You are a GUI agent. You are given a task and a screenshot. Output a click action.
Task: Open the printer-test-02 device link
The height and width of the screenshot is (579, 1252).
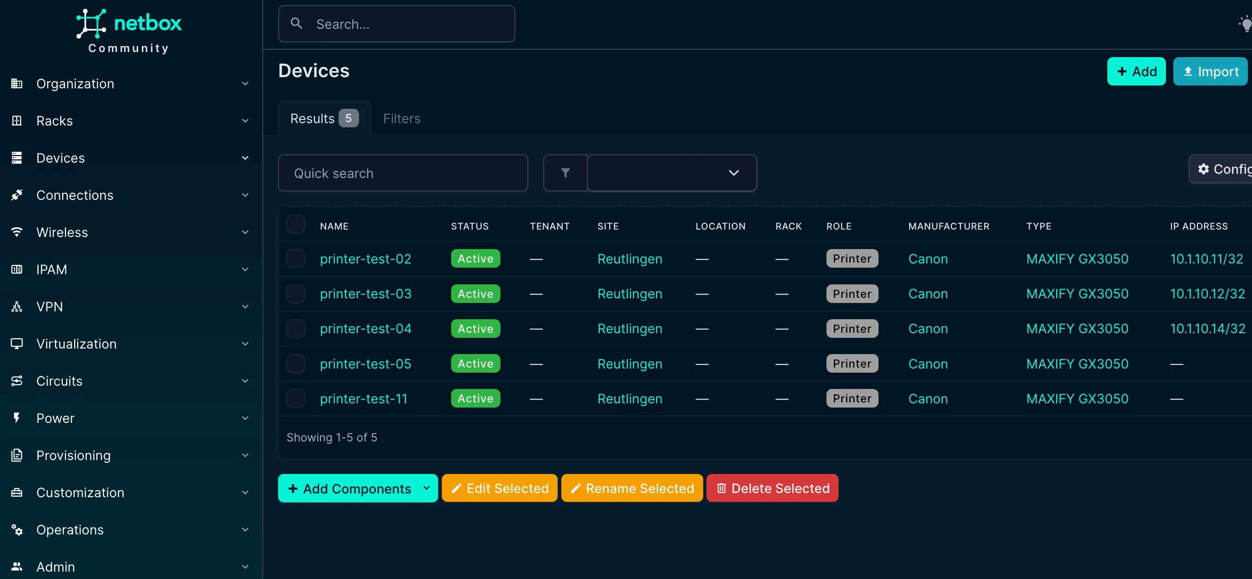[366, 259]
